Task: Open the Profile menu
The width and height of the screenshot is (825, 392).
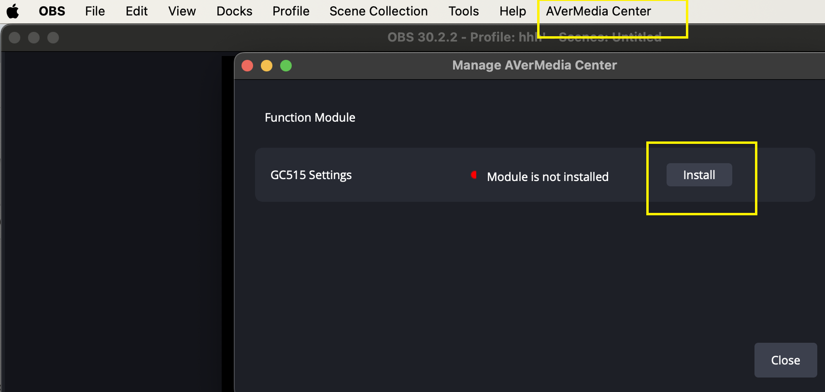Action: tap(291, 11)
